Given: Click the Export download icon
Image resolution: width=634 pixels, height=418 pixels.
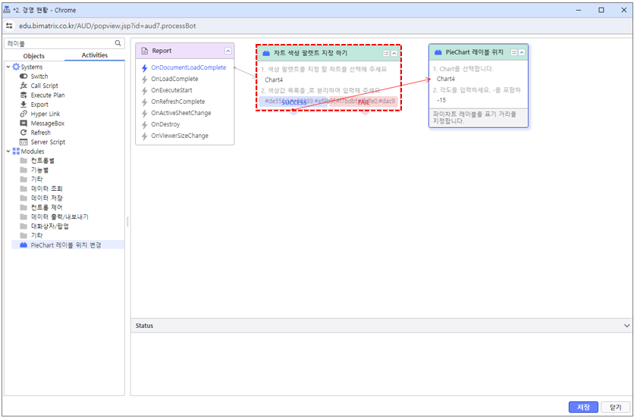Looking at the screenshot, I should [24, 104].
